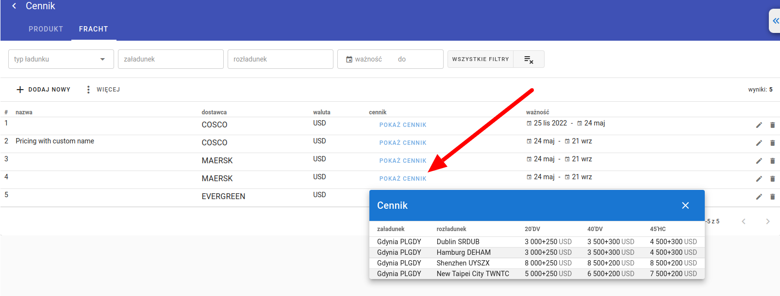Viewport: 780px width, 296px height.
Task: Click the 7 500+200 USD price
Action: [673, 274]
